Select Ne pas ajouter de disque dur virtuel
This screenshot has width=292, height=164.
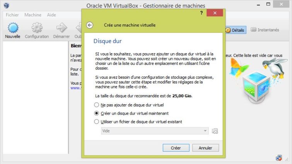point(96,105)
